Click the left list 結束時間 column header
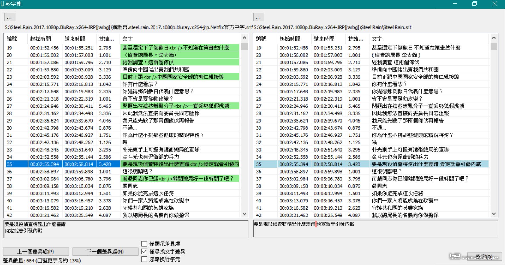Viewport: 505px width, 265px height. [x=79, y=39]
